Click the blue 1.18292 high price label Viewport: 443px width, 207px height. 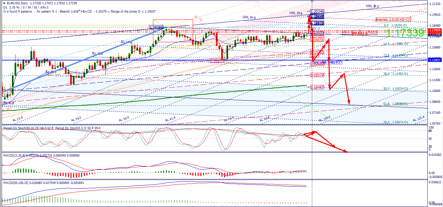click(x=156, y=27)
